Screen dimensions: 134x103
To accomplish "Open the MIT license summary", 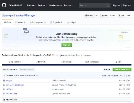I will coord(118,62).
